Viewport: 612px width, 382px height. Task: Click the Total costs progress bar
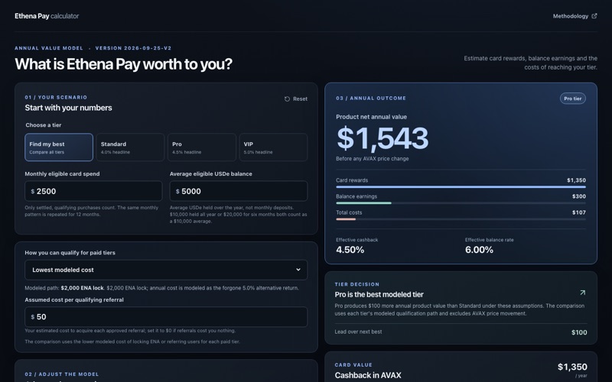pyautogui.click(x=461, y=219)
